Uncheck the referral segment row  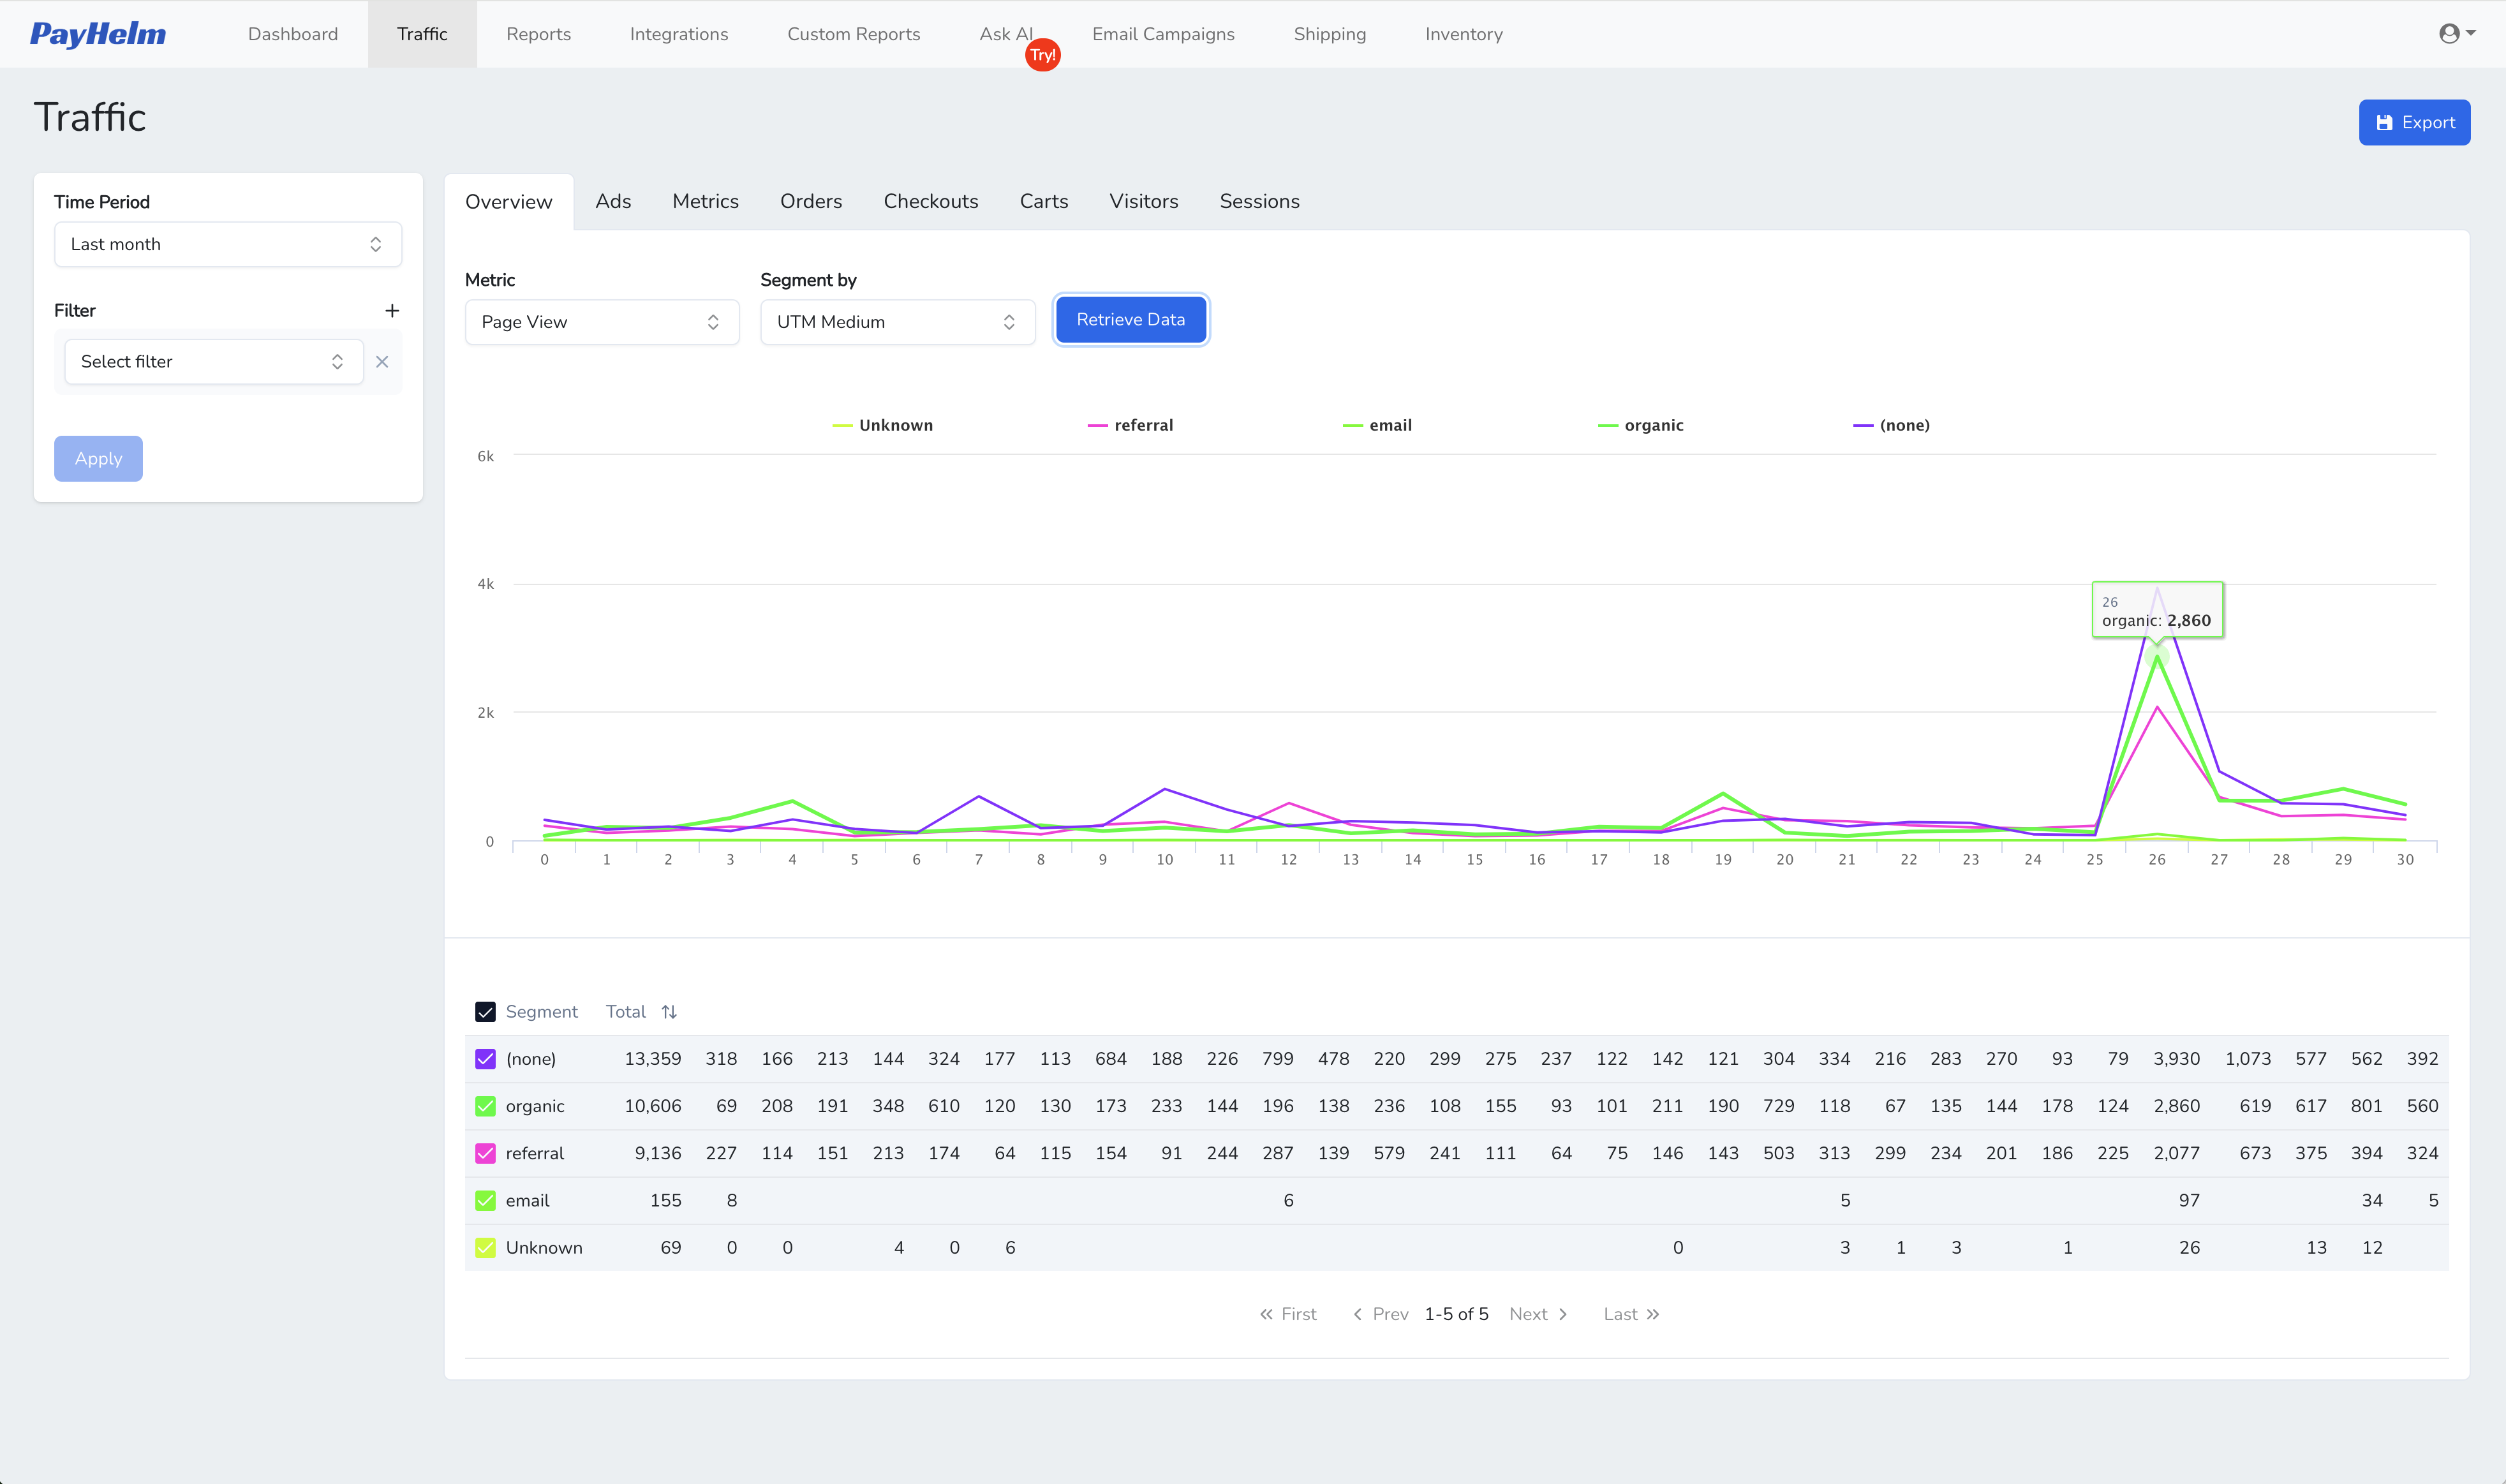coord(486,1153)
